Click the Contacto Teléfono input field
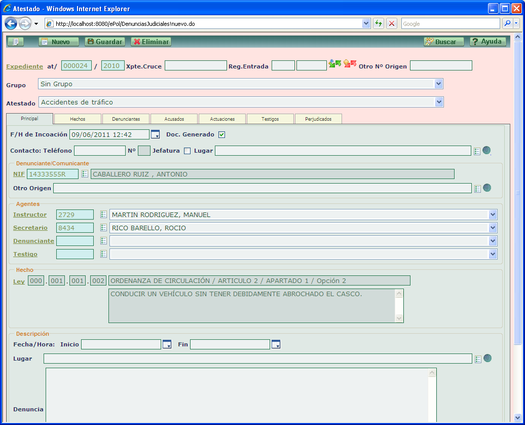The height and width of the screenshot is (425, 525). 99,151
